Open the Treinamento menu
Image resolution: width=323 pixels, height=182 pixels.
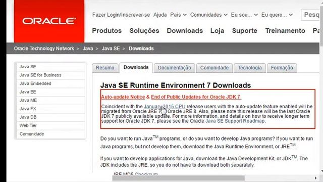click(x=285, y=31)
